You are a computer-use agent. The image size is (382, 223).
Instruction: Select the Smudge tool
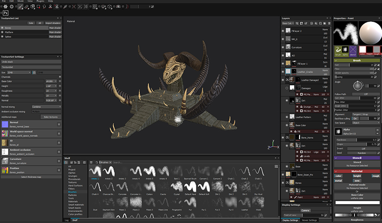click(x=44, y=7)
